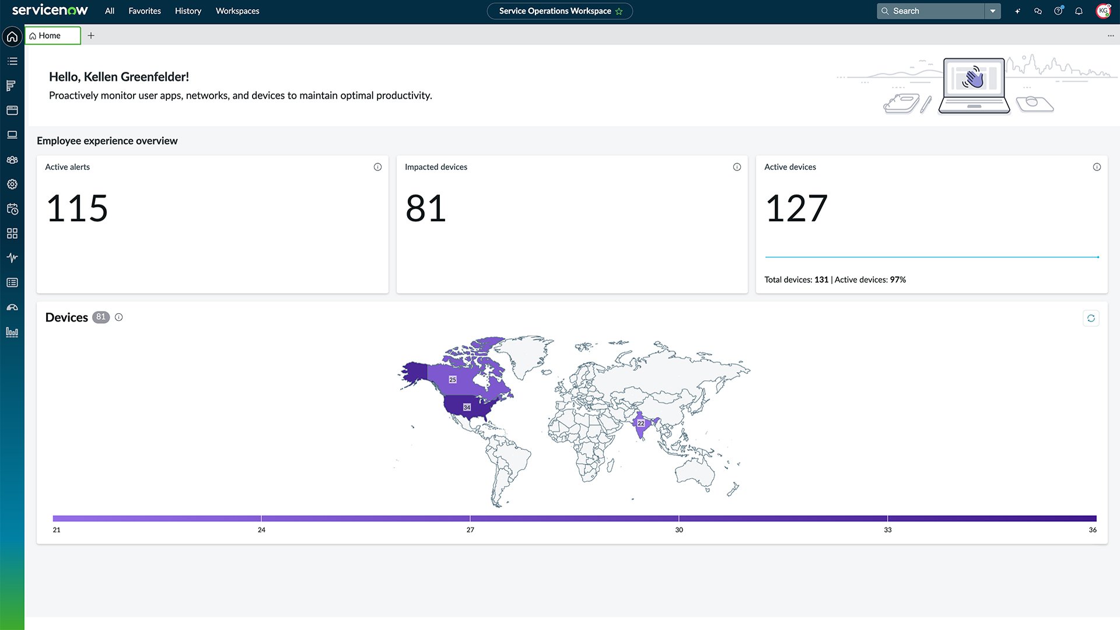Open the grid apps sidebar icon
Image resolution: width=1120 pixels, height=630 pixels.
coord(12,233)
